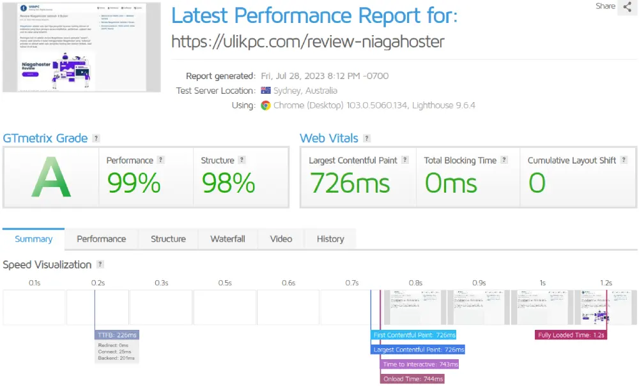Switch to the Performance tab
Viewport: 639px width, 386px height.
point(101,239)
